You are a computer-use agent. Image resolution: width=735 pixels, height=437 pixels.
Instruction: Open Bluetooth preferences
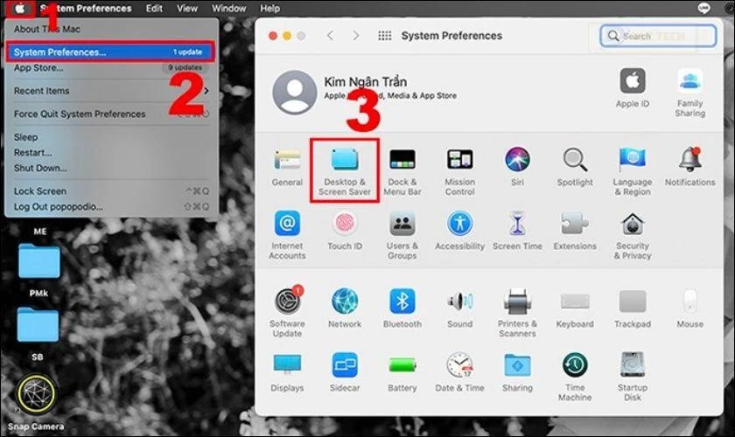pyautogui.click(x=402, y=309)
